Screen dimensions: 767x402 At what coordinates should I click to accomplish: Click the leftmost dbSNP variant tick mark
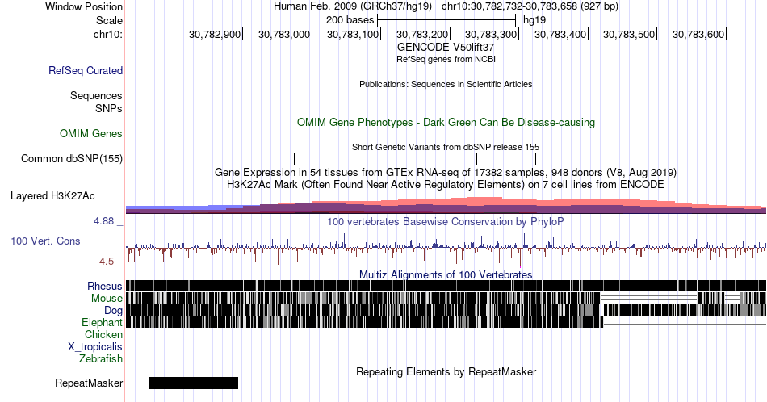(294, 158)
